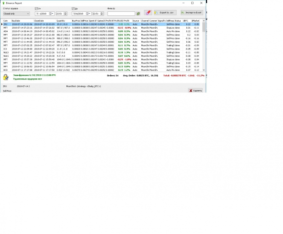The height and width of the screenshot is (234, 283).
Task: Open the calendar dropdown of the end date
Action: tap(88, 14)
